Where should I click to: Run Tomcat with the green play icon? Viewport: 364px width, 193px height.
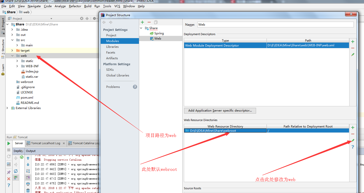click(x=9, y=143)
